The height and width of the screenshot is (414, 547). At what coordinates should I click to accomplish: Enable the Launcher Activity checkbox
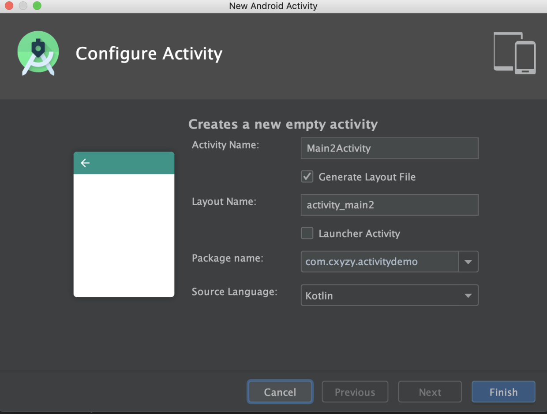pos(307,233)
